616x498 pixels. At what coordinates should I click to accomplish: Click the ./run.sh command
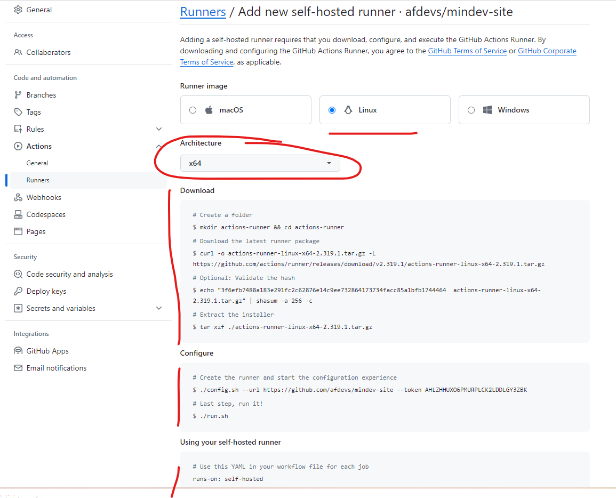(x=210, y=416)
